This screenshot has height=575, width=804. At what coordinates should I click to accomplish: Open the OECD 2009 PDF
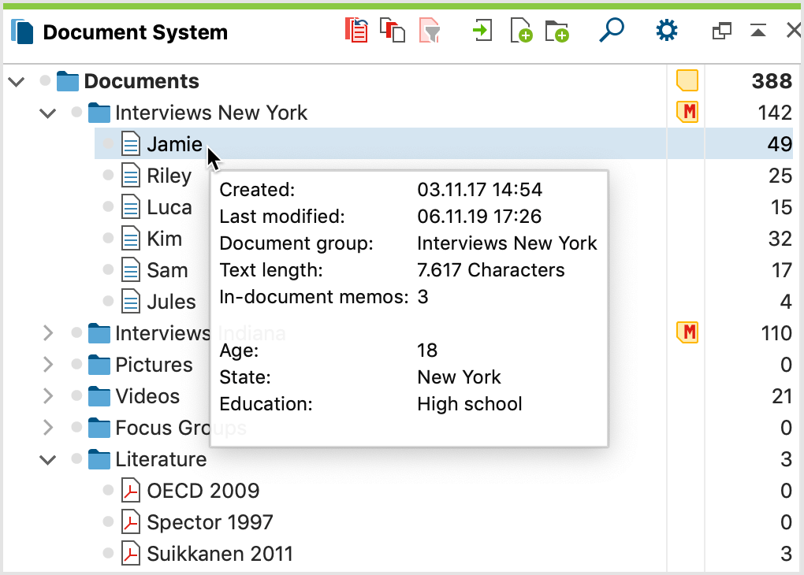pyautogui.click(x=203, y=491)
